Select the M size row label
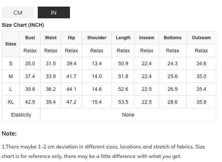The image size is (222, 162). coord(11,76)
